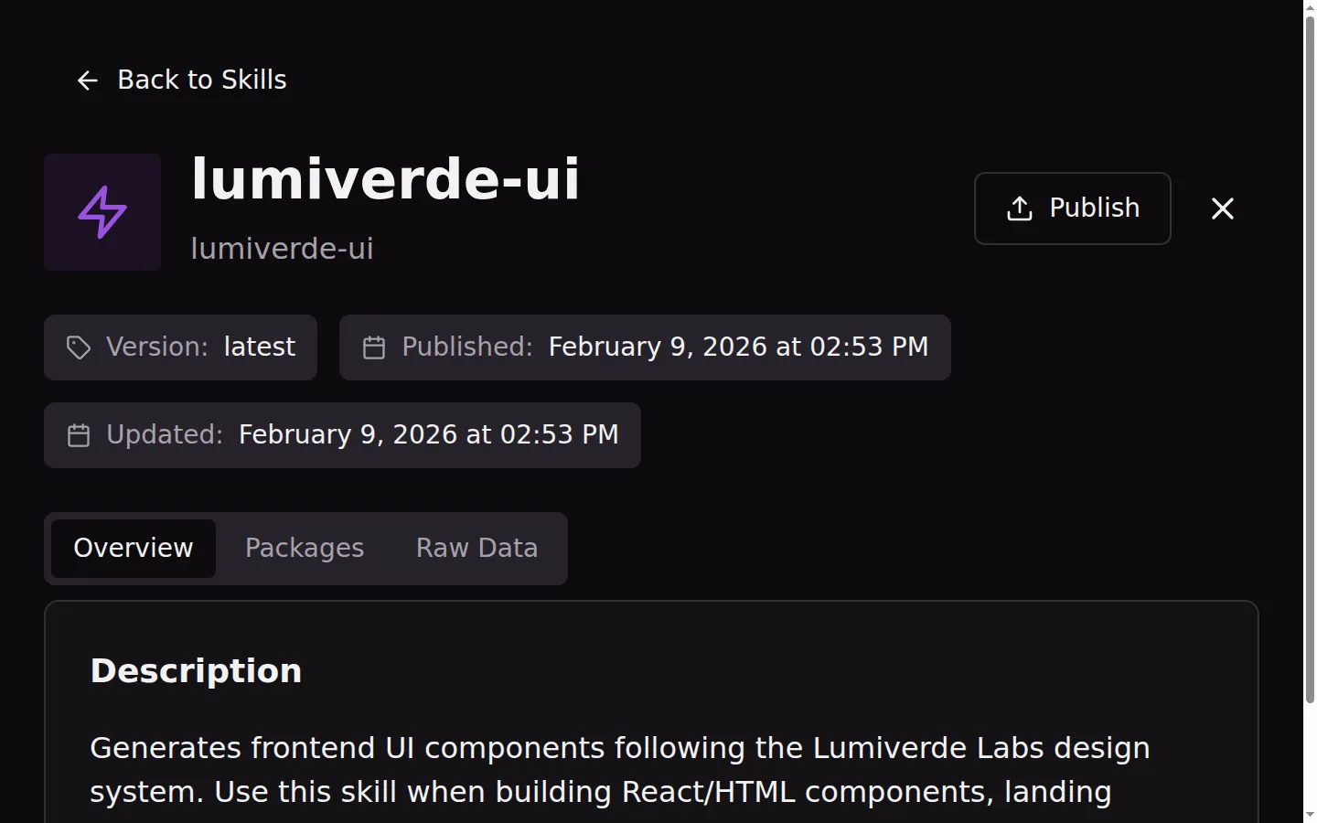1317x823 pixels.
Task: Click the purple lightning bolt skill icon
Action: coord(102,211)
